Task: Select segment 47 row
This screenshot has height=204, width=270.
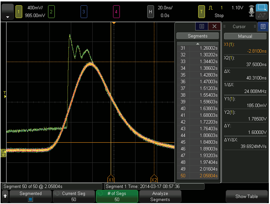Action: pyautogui.click(x=198, y=156)
